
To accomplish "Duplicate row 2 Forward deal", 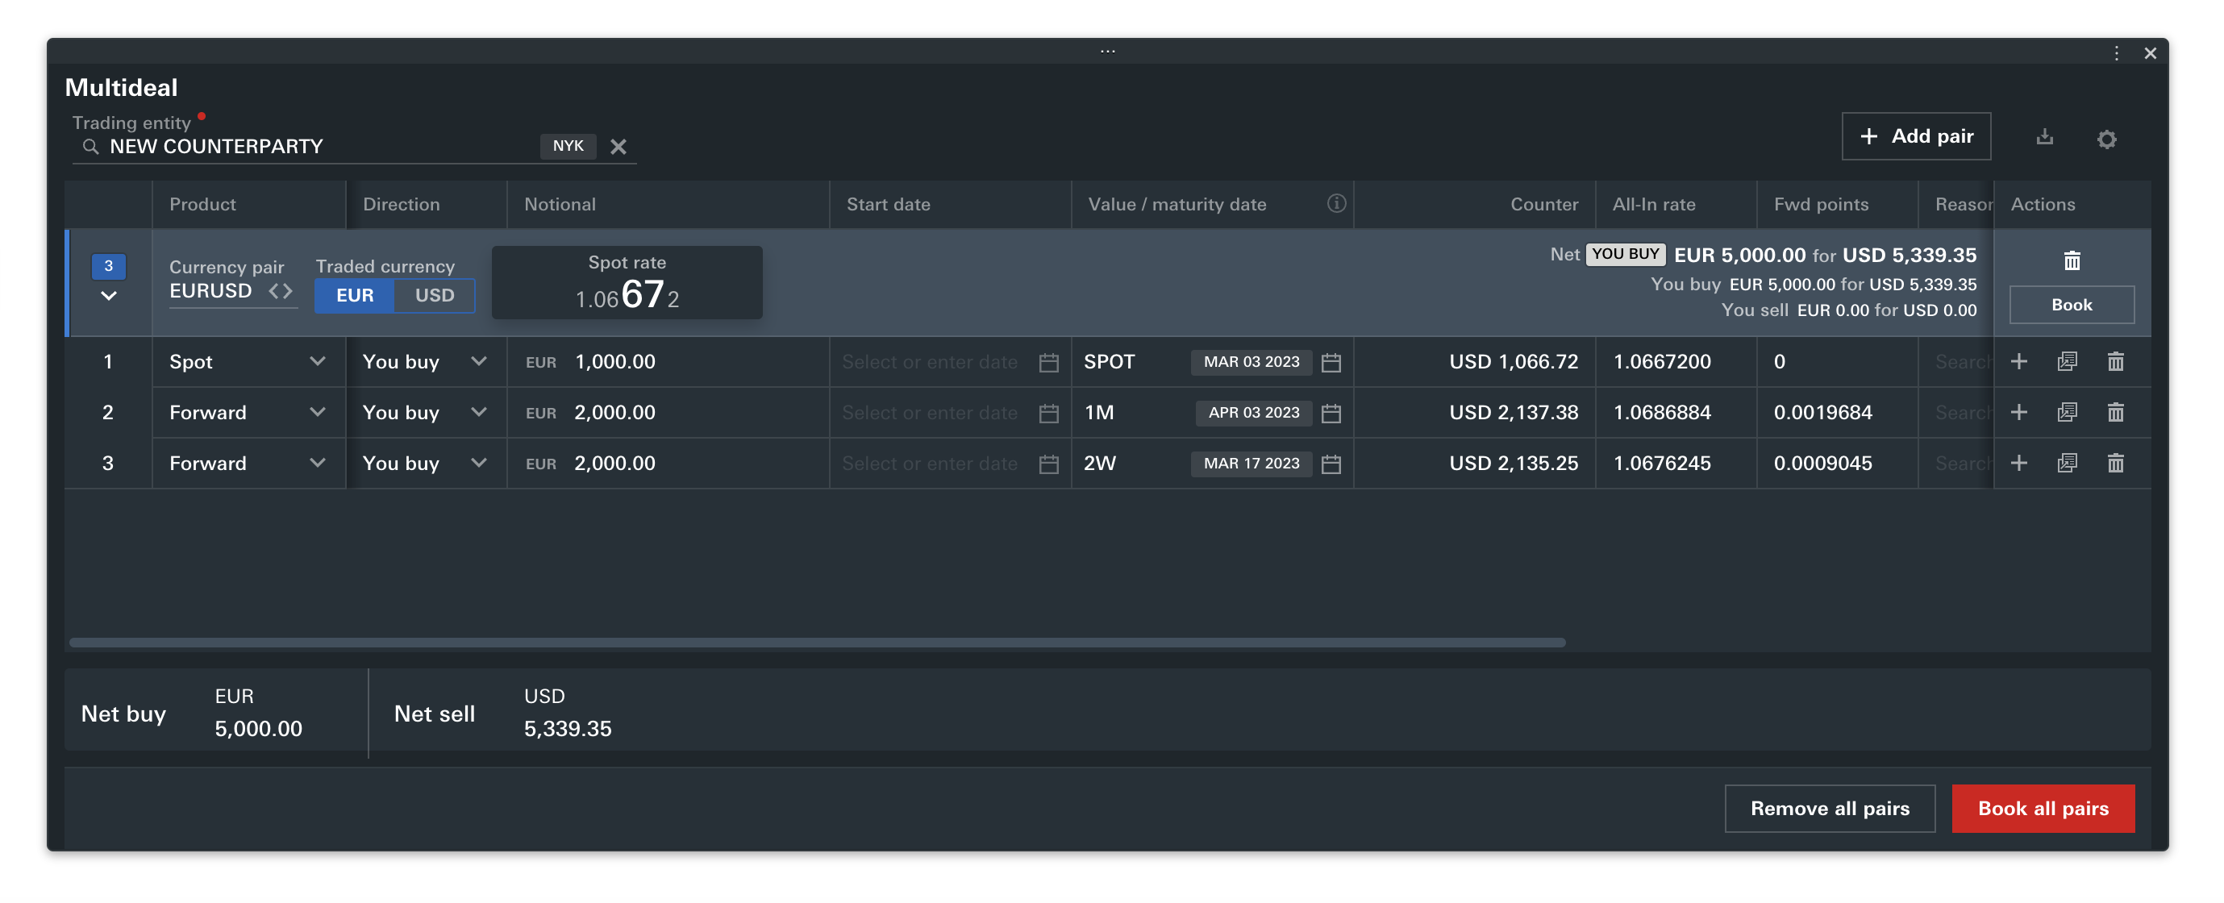I will coord(2066,413).
